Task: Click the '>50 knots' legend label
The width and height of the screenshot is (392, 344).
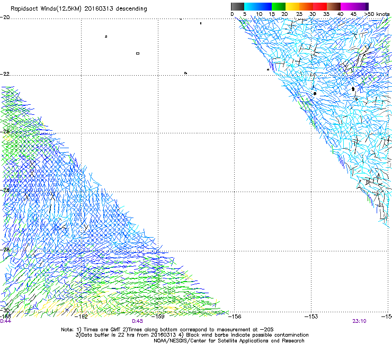Action: (377, 14)
